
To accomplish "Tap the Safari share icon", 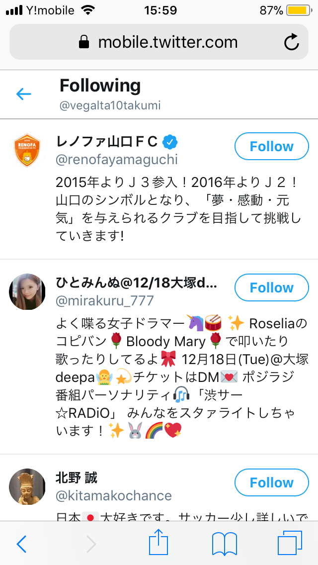I will click(x=159, y=544).
